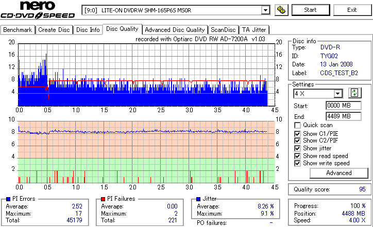
Task: Click the Jitter maximum 9.1 %
Action: coord(267,214)
